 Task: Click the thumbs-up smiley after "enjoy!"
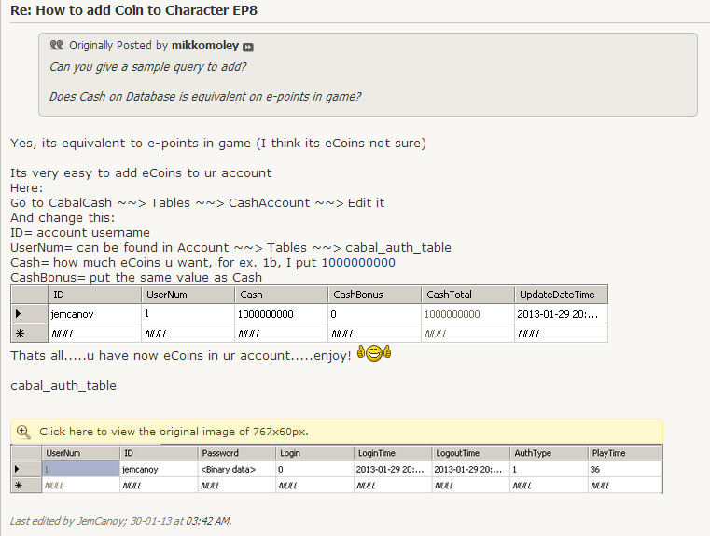(373, 354)
